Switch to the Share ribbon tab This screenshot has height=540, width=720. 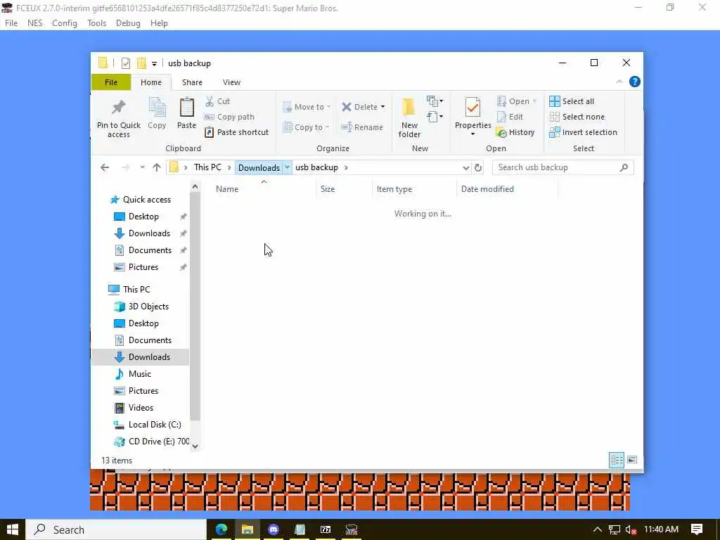click(192, 82)
